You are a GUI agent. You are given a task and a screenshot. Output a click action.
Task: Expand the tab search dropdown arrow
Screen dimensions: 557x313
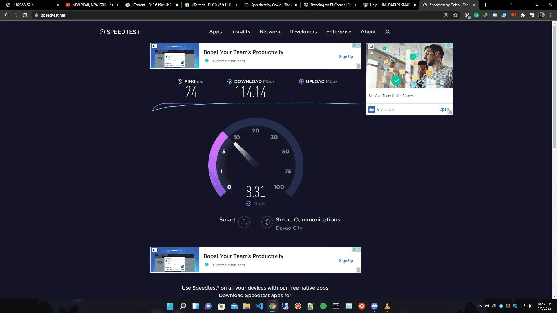[x=510, y=4]
